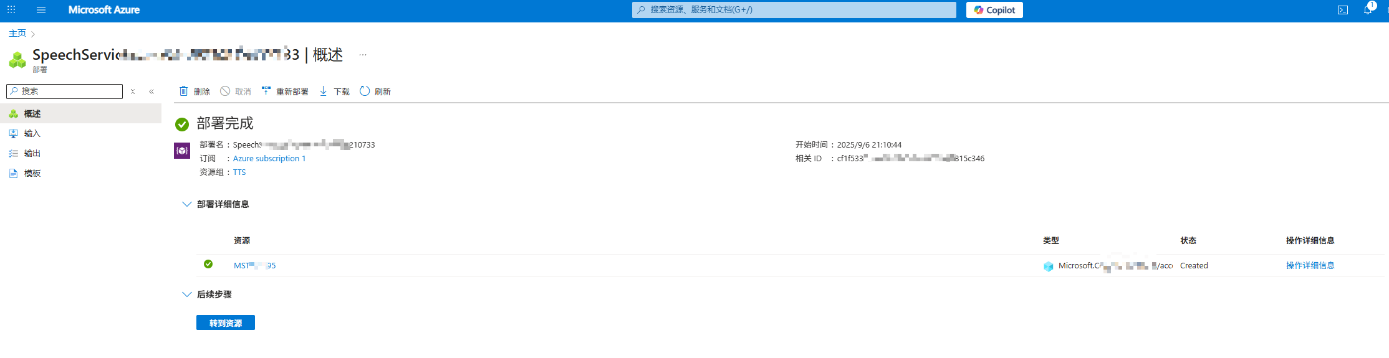Select 概述 in the sidebar

(x=80, y=113)
